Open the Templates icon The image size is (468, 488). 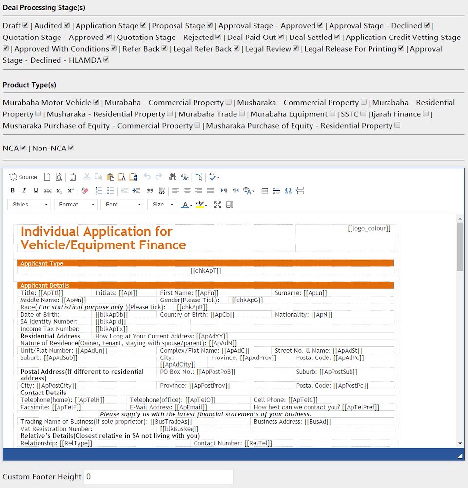click(x=73, y=177)
